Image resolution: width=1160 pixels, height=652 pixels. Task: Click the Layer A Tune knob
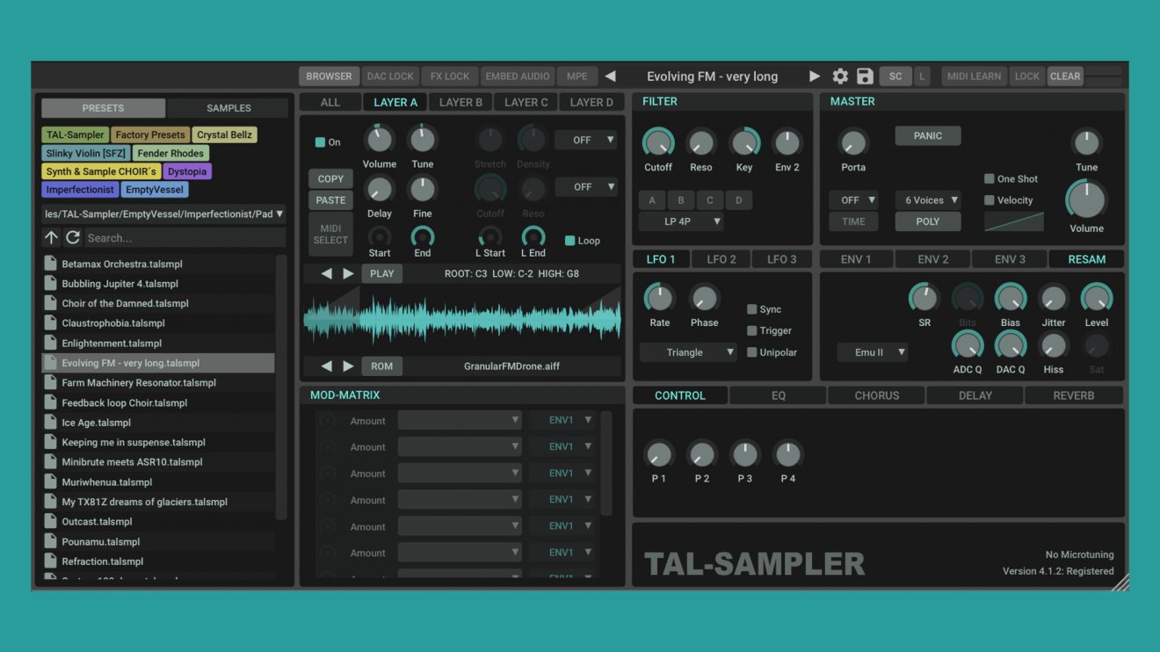point(423,140)
